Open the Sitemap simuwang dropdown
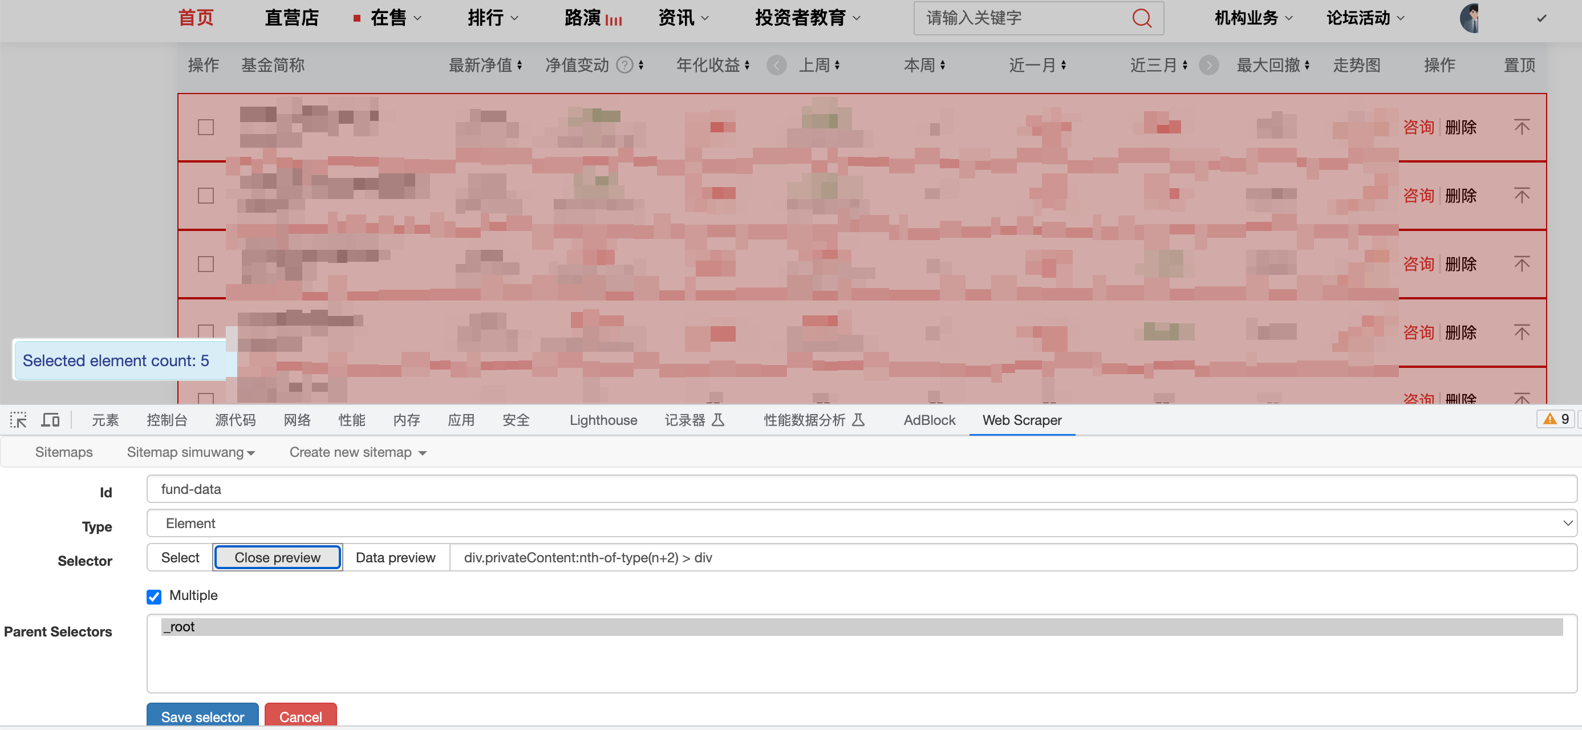Image resolution: width=1582 pixels, height=730 pixels. coord(191,452)
